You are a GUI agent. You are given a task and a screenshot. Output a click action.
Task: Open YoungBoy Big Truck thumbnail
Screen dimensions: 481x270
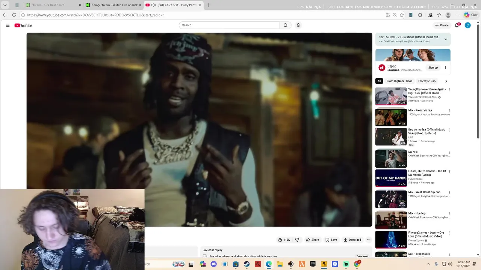(391, 96)
